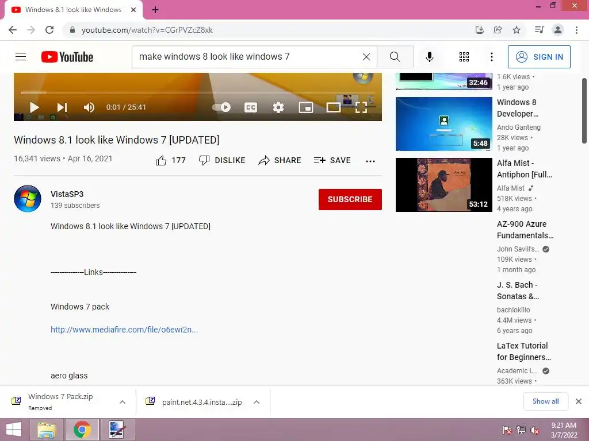Screen dimensions: 589x441
Task: Open third taskbar app icon
Action: point(117,430)
